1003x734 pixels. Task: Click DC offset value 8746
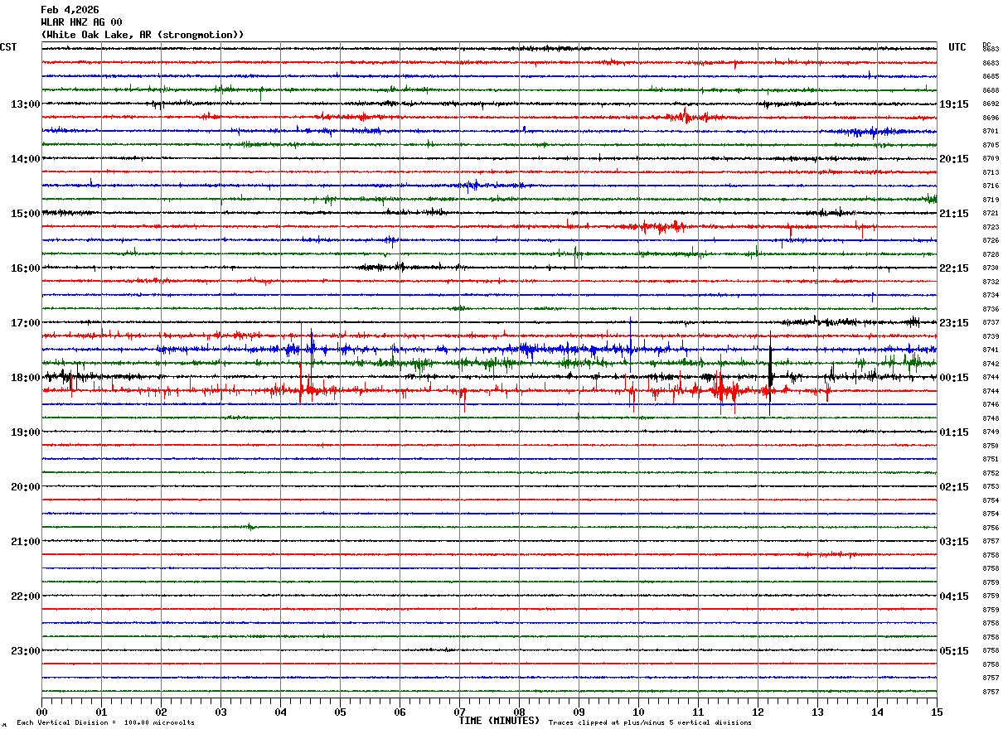point(991,405)
